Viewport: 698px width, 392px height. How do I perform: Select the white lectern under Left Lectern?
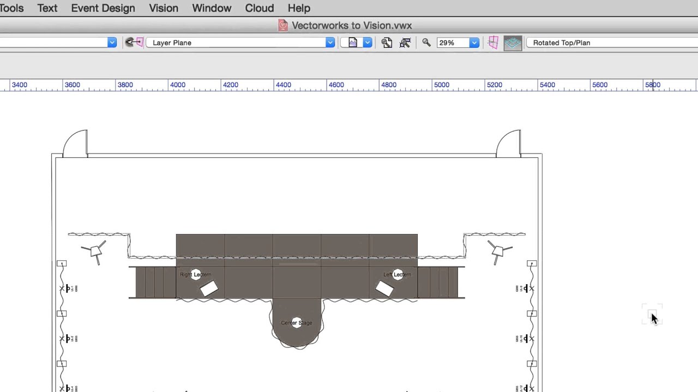[x=384, y=289]
